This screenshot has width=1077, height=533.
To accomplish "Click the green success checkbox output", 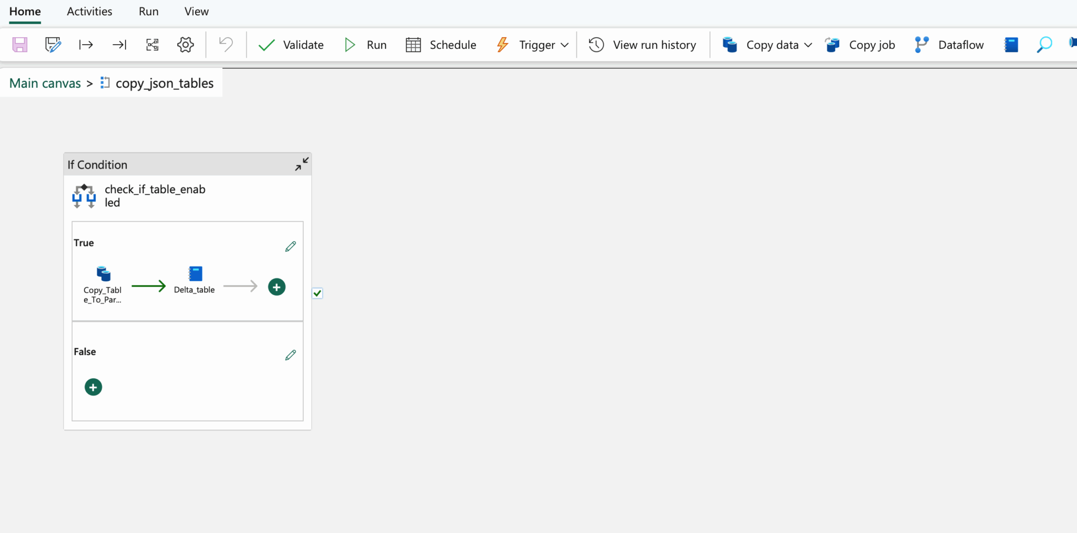I will 317,293.
